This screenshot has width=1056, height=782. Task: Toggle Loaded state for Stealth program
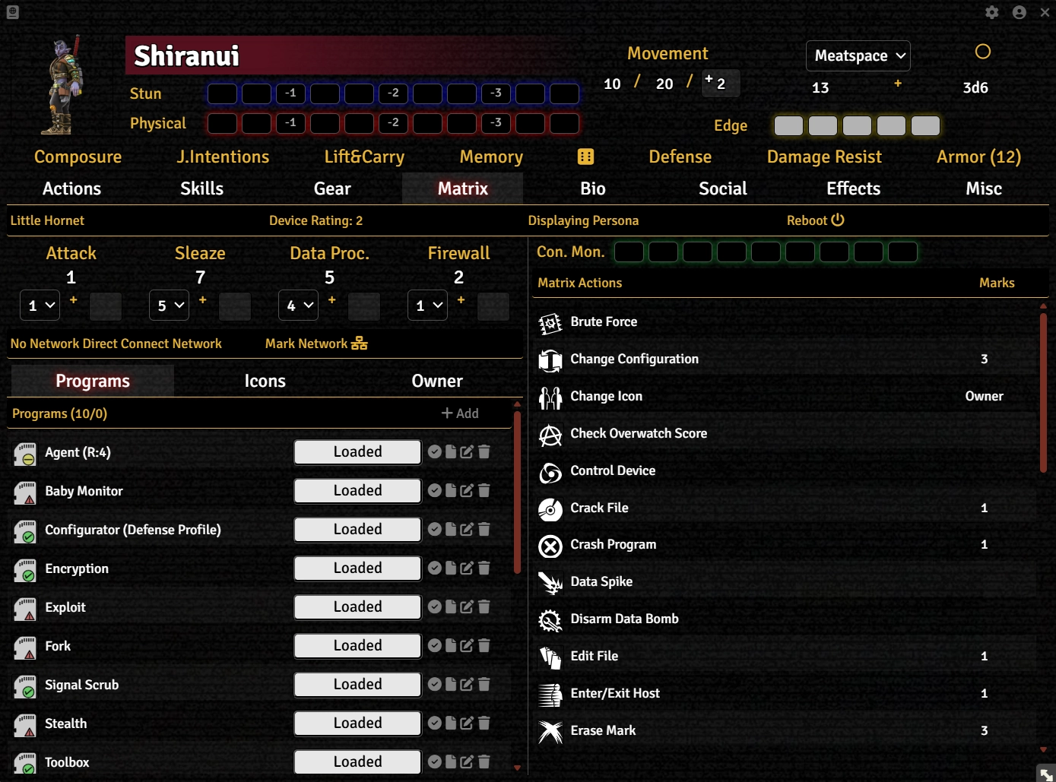tap(357, 723)
